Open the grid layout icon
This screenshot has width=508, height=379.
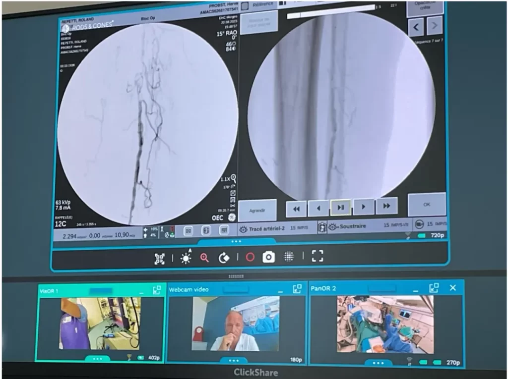[289, 256]
